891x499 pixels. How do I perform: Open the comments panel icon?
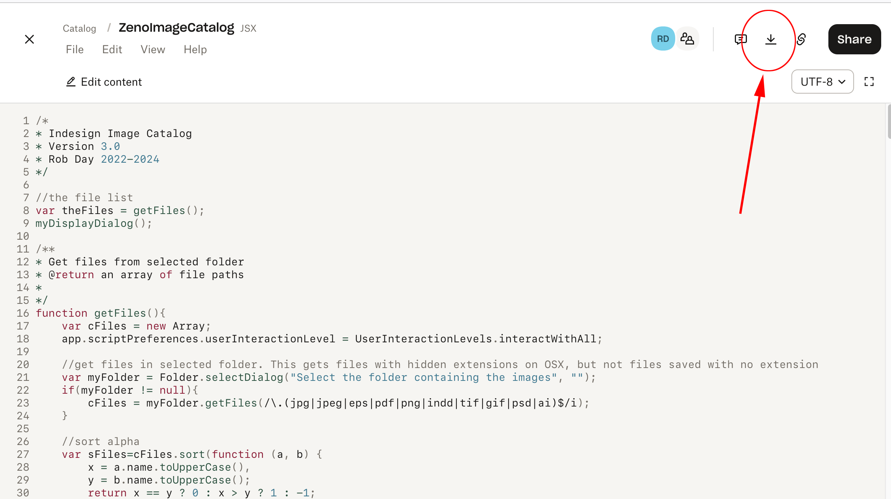click(740, 39)
